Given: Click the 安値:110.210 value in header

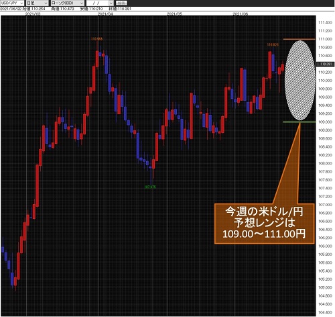Looking at the screenshot, I should pos(91,9).
